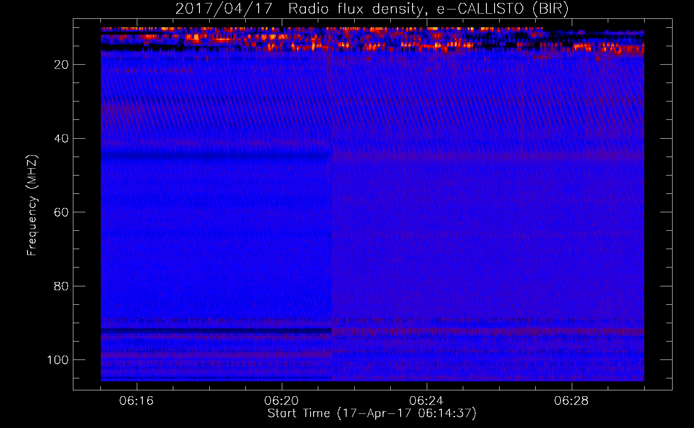
Task: Click the 06:24 time tick label
Action: (x=427, y=401)
